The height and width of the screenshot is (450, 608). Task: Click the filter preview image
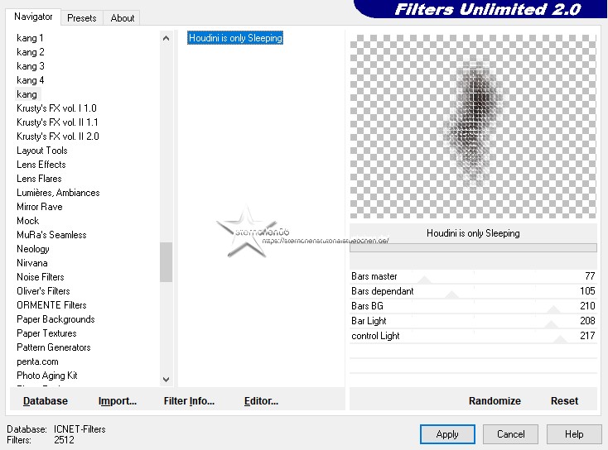tap(473, 127)
